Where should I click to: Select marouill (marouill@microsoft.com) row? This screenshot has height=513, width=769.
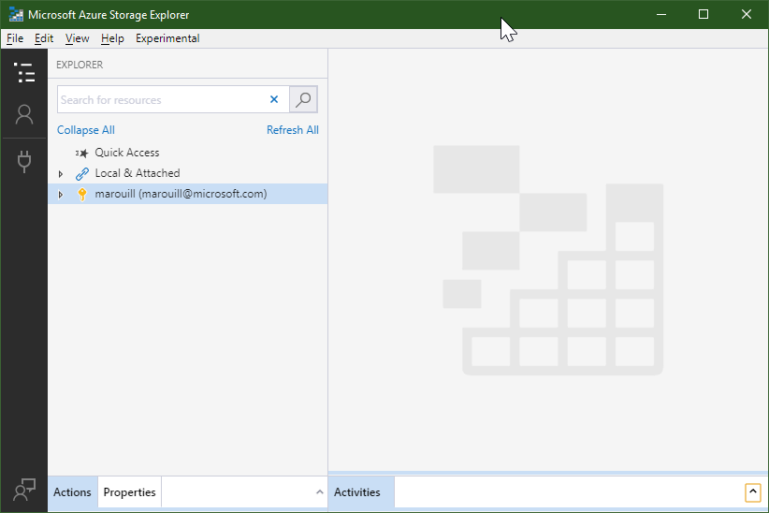coord(188,194)
